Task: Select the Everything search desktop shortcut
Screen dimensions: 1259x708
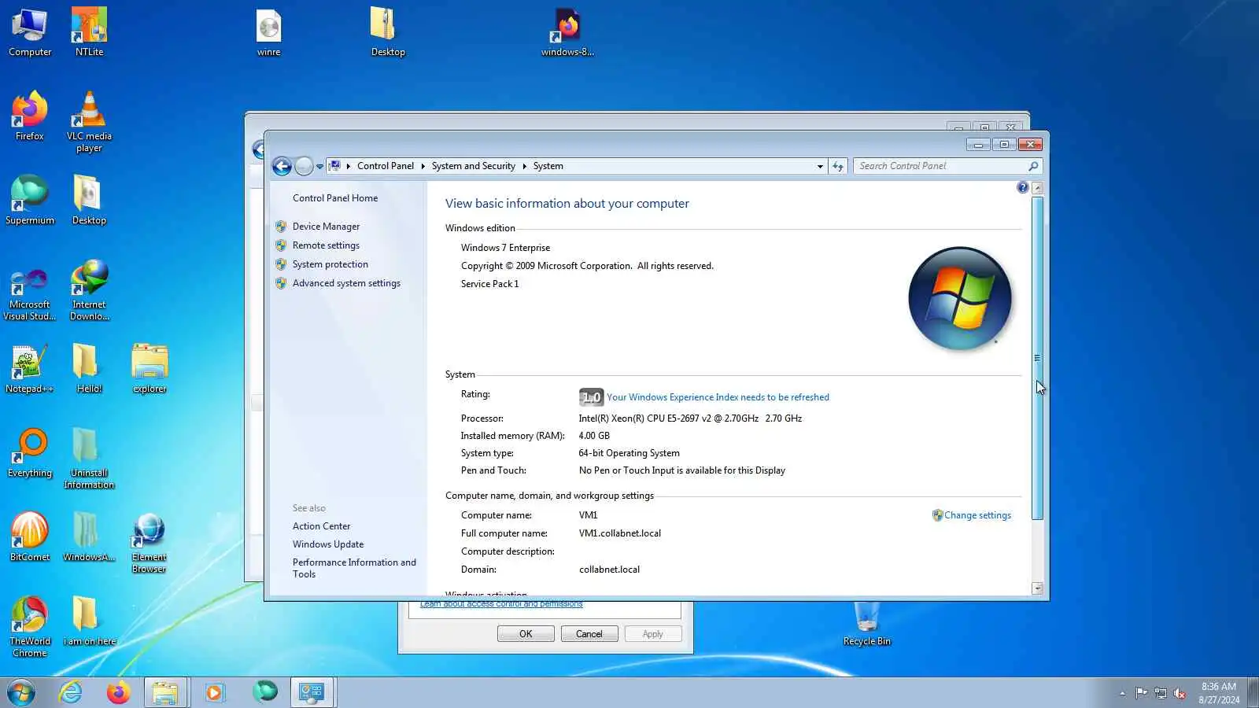Action: click(30, 453)
